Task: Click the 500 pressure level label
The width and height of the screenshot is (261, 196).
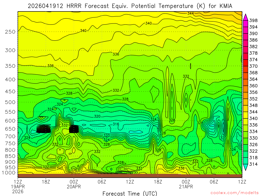Action: 10,102
